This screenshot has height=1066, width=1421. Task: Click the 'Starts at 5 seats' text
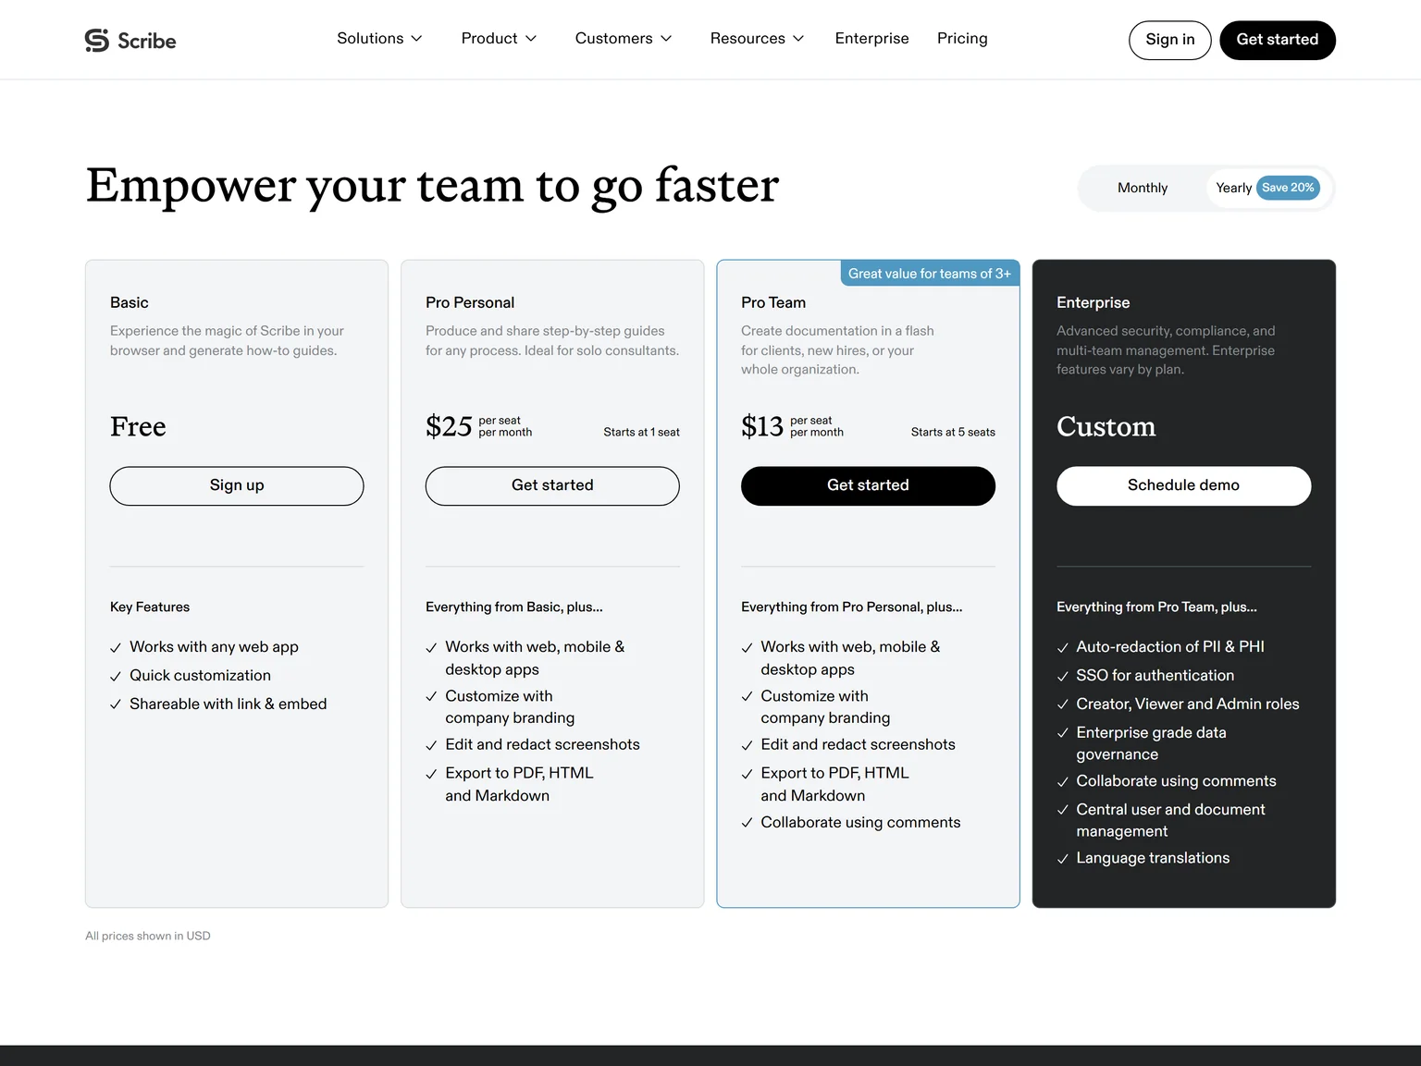point(953,432)
